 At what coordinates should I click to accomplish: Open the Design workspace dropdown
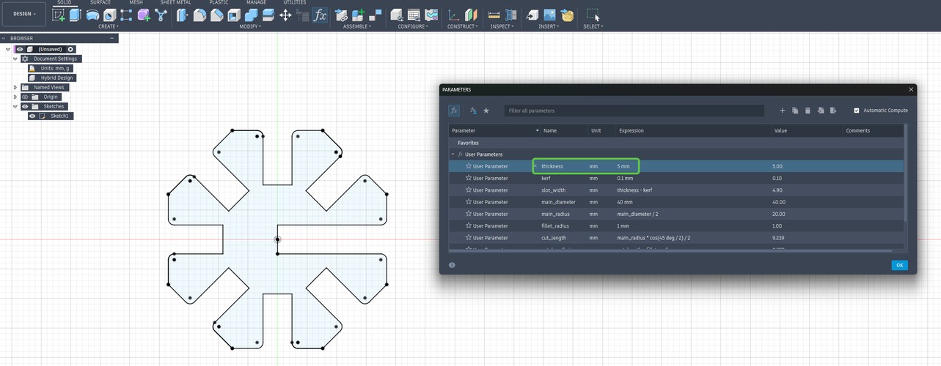coord(24,14)
